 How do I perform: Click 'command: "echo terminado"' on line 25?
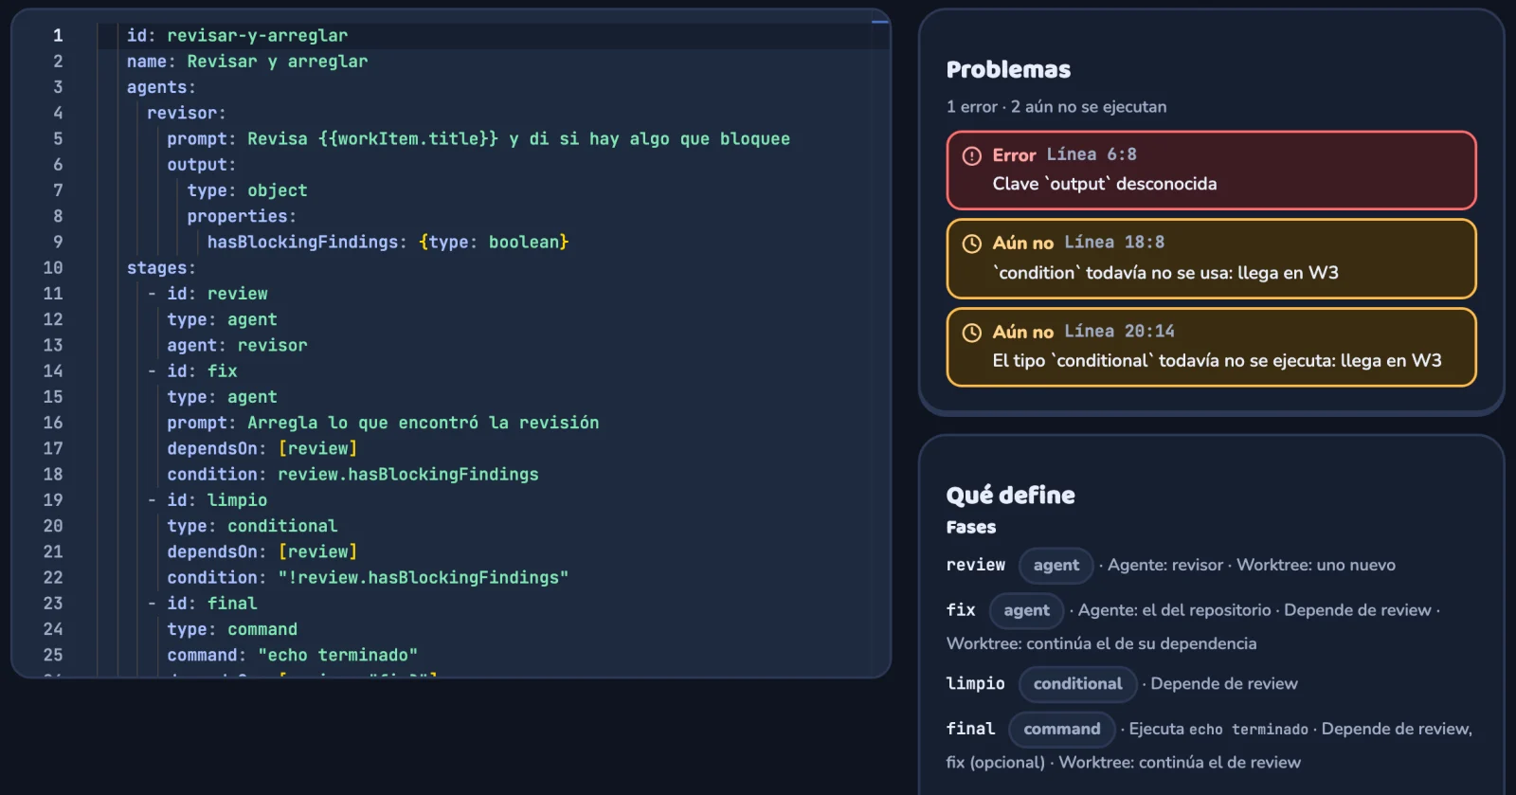[x=292, y=656]
